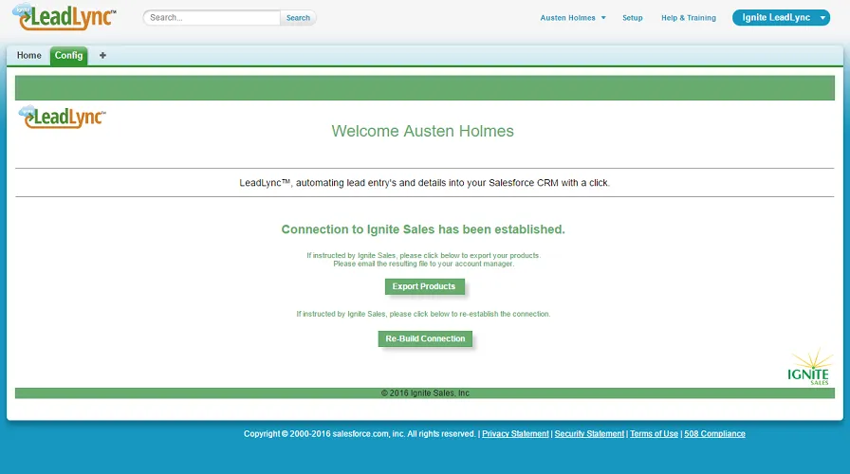Click the Export Products button

(424, 286)
